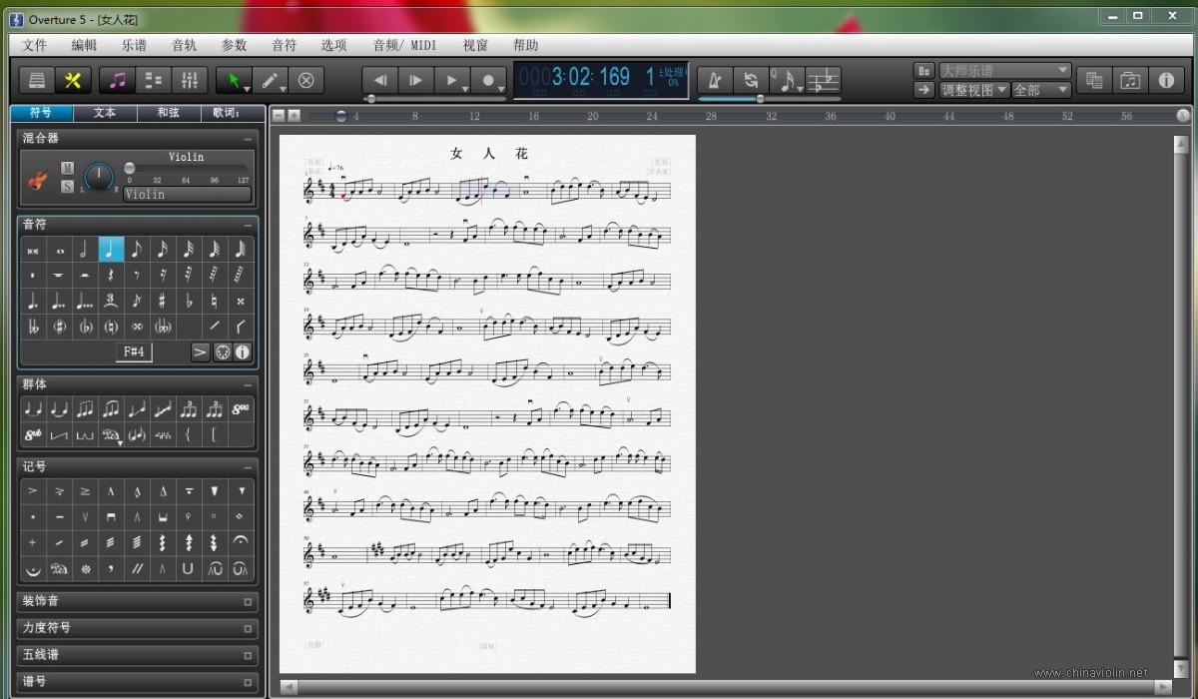Select the whole note in the 音符 palette
Viewport: 1198px width, 699px height.
point(59,250)
